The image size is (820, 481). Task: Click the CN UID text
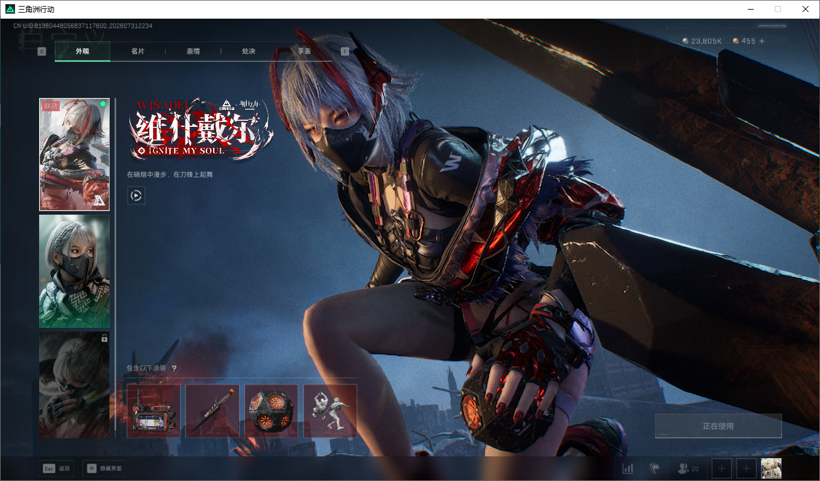[x=83, y=26]
